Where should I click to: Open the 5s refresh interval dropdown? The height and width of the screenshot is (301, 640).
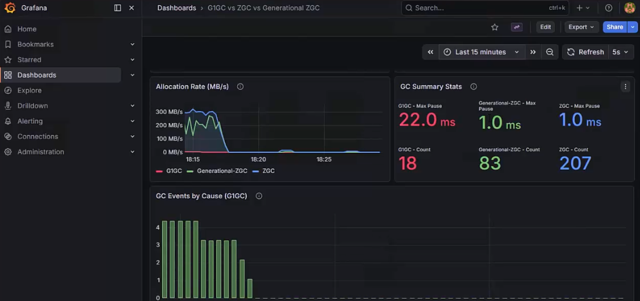[621, 52]
